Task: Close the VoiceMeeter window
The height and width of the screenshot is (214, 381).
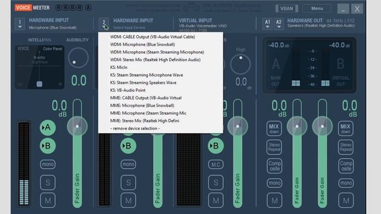Action: pyautogui.click(x=357, y=9)
